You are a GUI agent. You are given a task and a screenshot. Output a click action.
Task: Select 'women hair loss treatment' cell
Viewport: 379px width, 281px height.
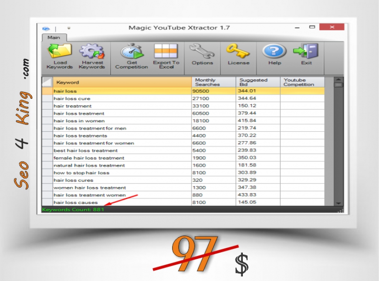(122, 187)
